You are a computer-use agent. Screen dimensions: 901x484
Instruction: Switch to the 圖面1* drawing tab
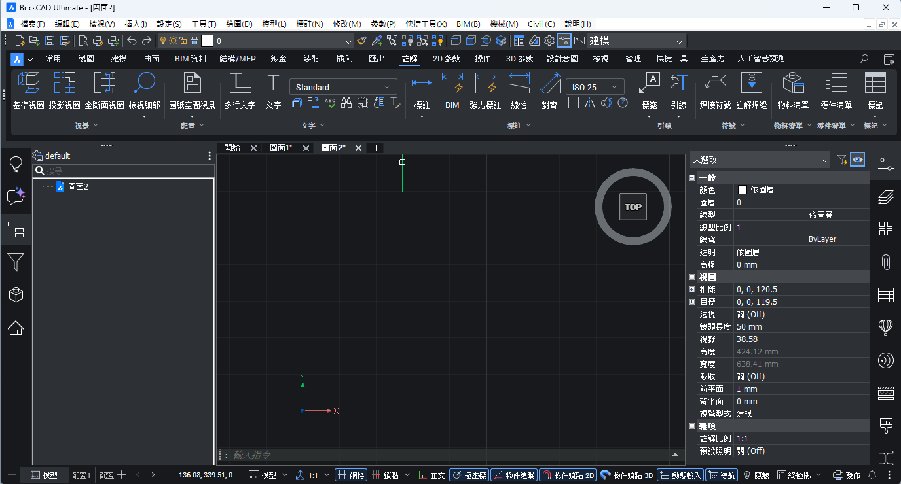point(281,148)
